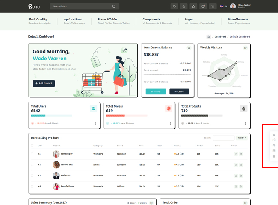Select all rows with header checkbox
This screenshot has width=278, height=205.
pos(32,146)
